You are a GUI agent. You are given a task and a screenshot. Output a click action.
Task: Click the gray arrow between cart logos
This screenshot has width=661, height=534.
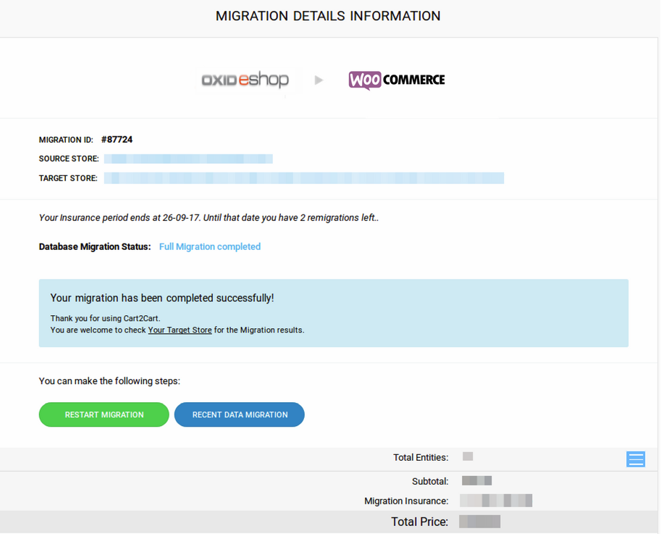point(319,80)
